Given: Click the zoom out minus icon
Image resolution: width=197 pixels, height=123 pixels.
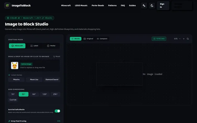Looking at the screenshot, I should pos(180,39).
